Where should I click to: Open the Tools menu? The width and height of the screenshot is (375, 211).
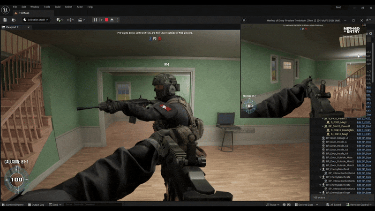[47, 7]
